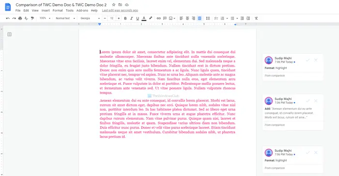The height and width of the screenshot is (176, 339).
Task: Clear the formatting
Action: (256, 18)
